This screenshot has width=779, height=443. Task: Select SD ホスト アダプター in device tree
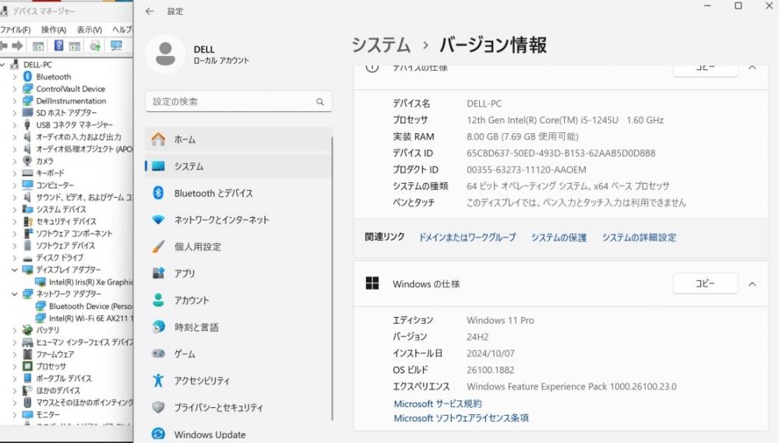tap(66, 113)
